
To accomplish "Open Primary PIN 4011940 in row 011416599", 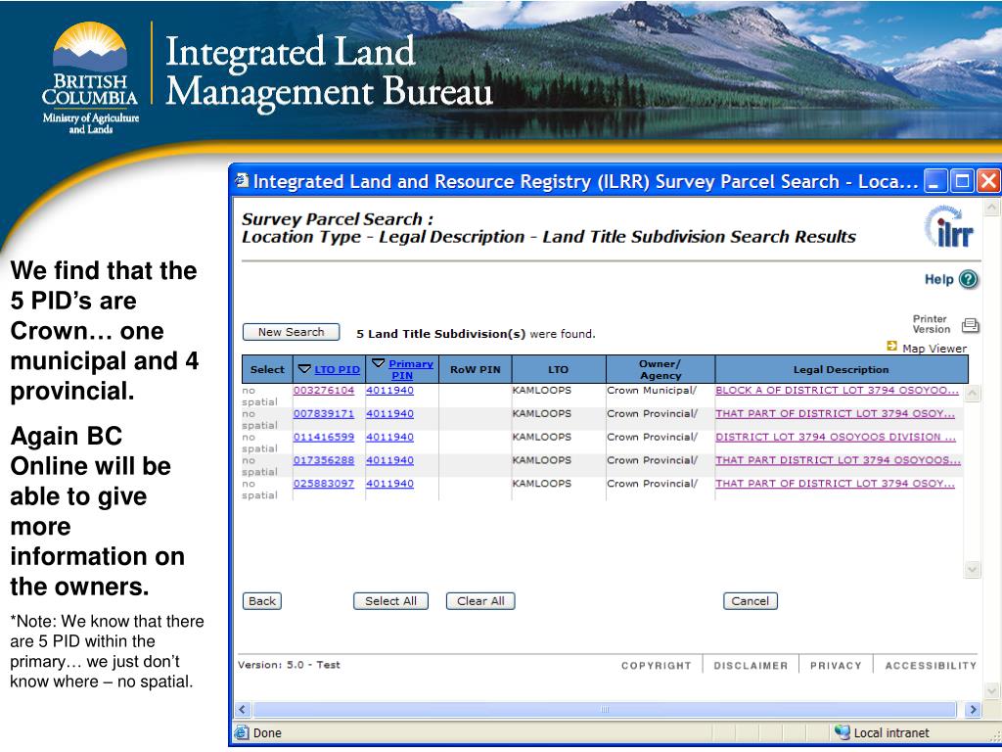I will tap(389, 437).
